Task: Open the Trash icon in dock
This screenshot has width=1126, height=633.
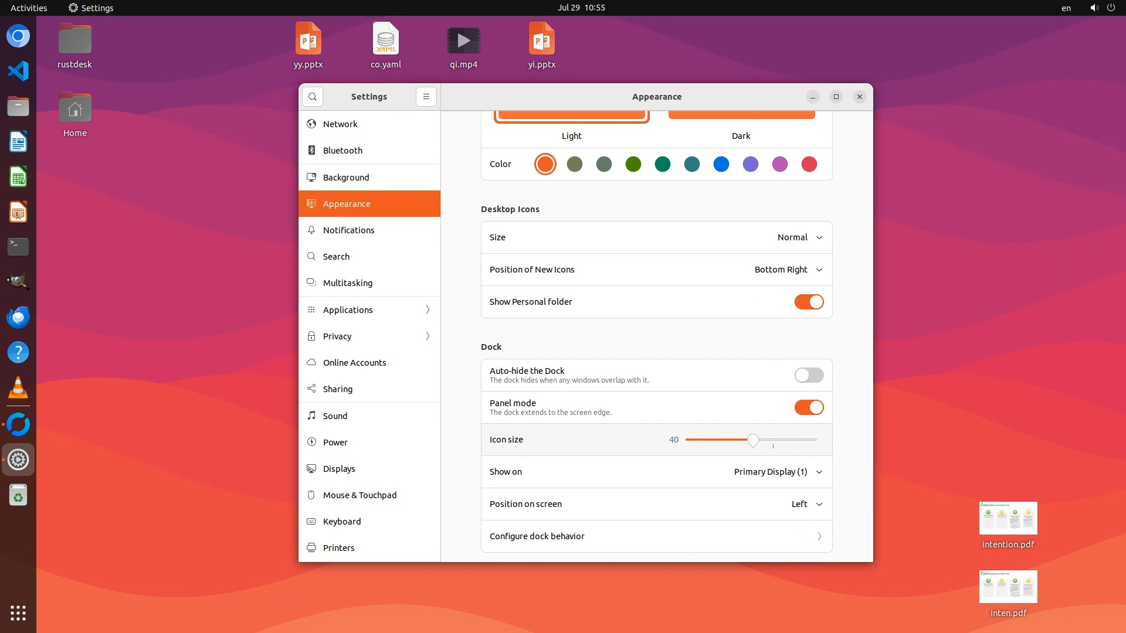Action: (x=18, y=496)
